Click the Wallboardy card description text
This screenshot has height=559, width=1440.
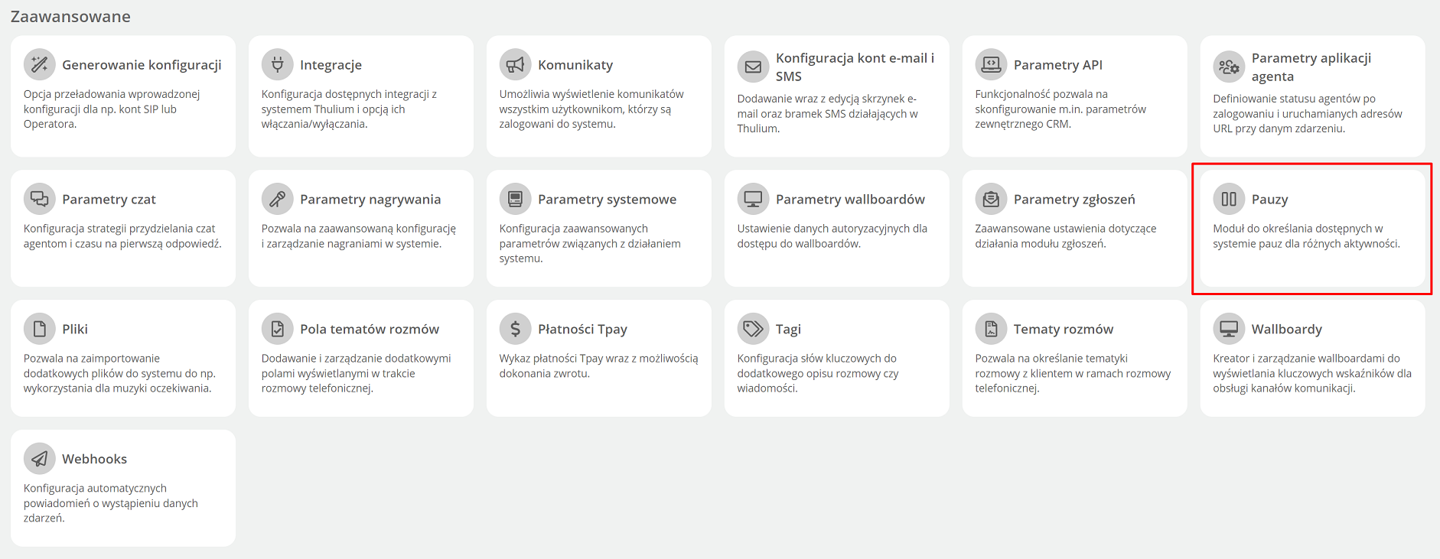[x=1312, y=373]
